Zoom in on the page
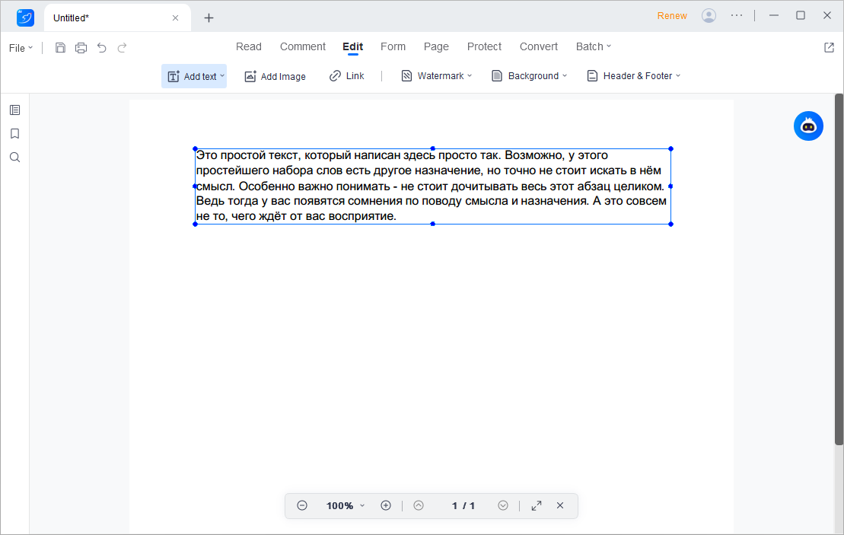Image resolution: width=844 pixels, height=535 pixels. (385, 505)
